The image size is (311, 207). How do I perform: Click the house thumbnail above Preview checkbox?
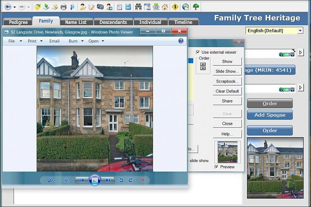point(228,152)
